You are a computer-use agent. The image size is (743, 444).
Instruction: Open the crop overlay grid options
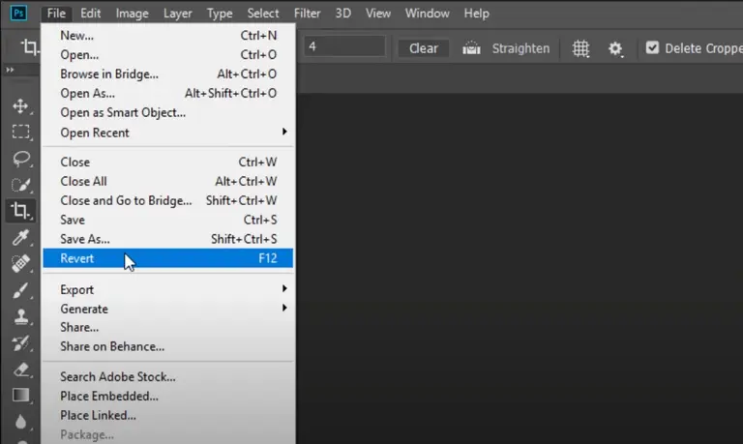click(580, 47)
